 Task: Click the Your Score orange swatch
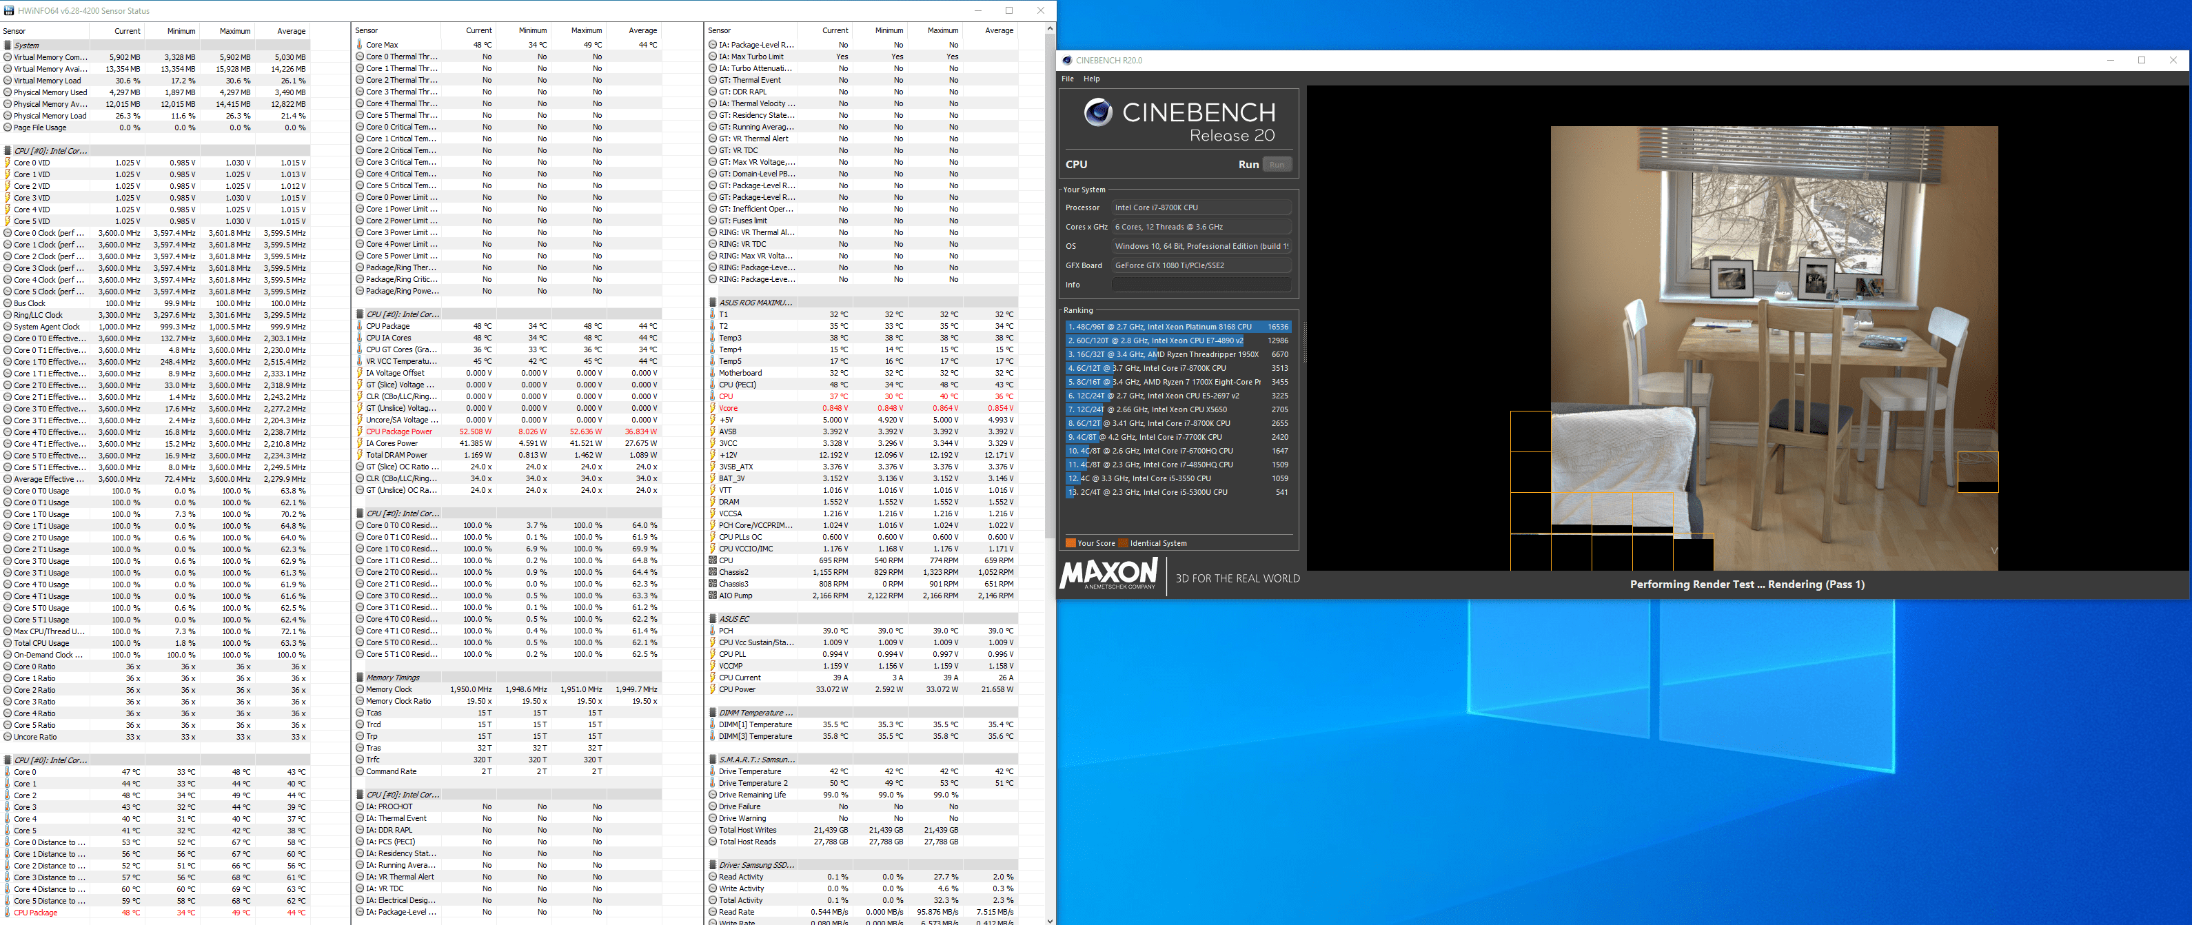(1070, 544)
